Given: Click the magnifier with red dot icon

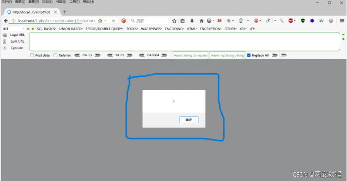Looking at the screenshot, I should [281, 21].
